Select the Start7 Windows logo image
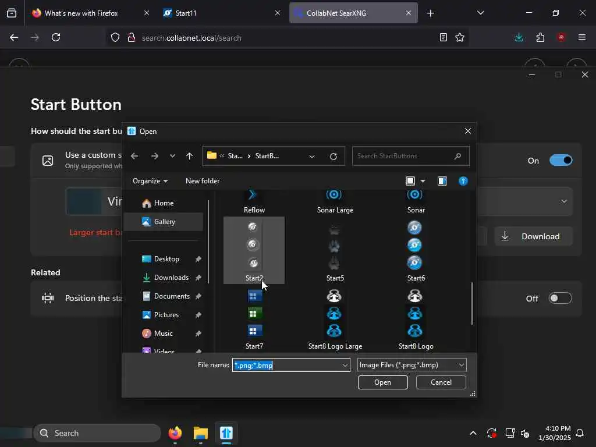Viewport: 596px width, 447px height. tap(254, 318)
